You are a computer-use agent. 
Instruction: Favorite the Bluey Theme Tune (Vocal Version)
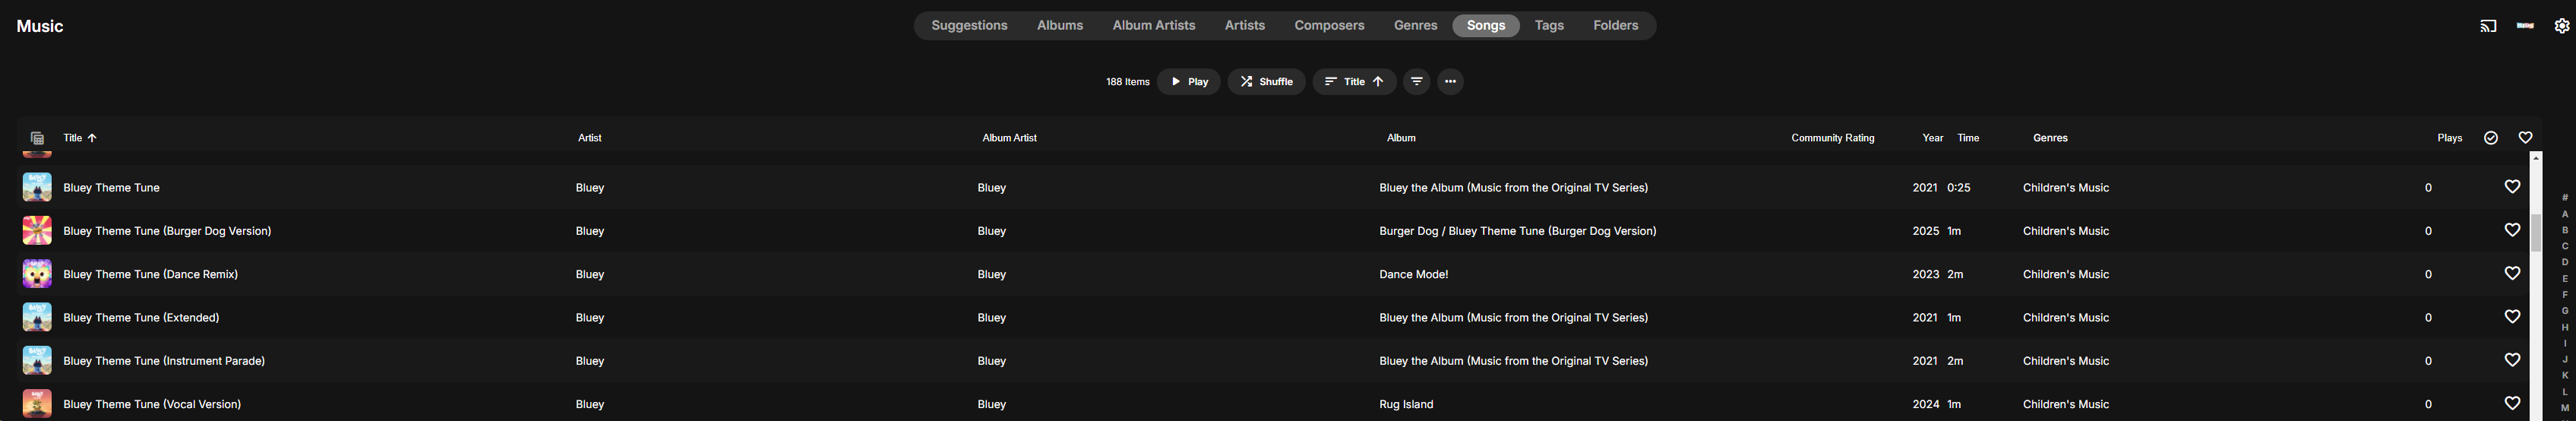2511,403
